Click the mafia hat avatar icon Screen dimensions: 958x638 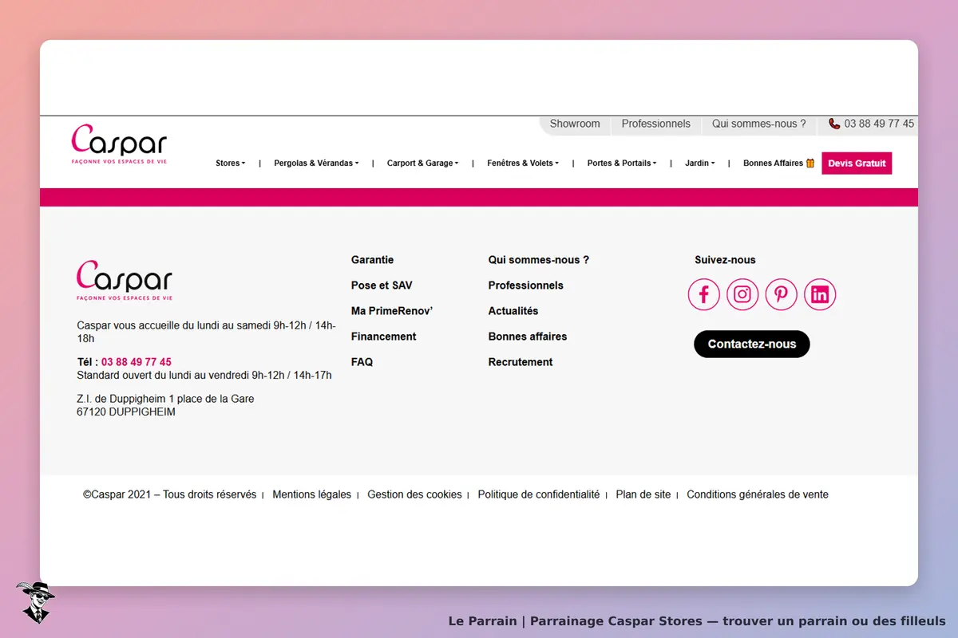click(34, 602)
